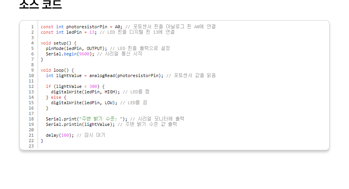This screenshot has height=189, width=349.
Task: Click the 'pinMode' call on line 5
Action: (x=55, y=48)
